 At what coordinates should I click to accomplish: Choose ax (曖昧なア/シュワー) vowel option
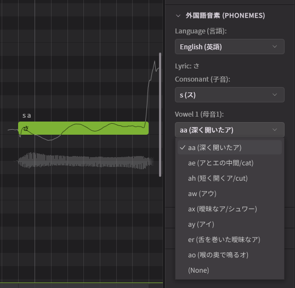coord(230,209)
